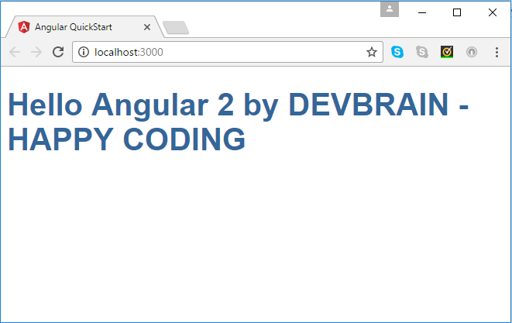Select the Angular QuickStart tab
This screenshot has height=323, width=512.
click(85, 27)
